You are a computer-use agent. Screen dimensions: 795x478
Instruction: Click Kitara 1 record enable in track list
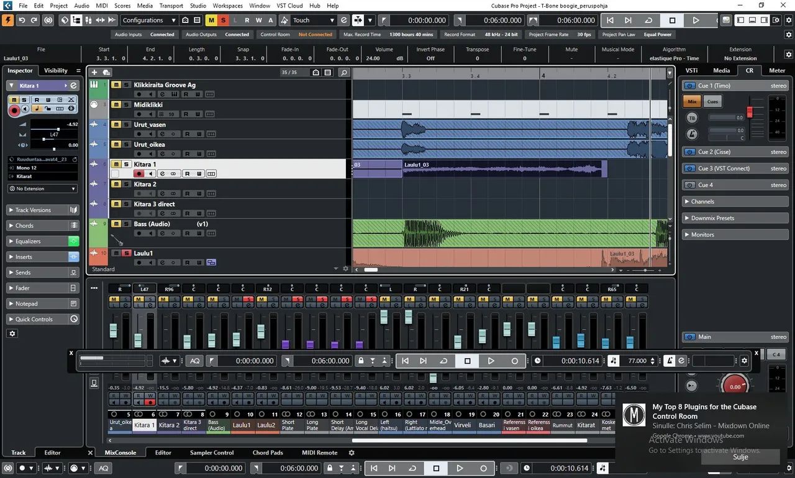click(x=139, y=174)
